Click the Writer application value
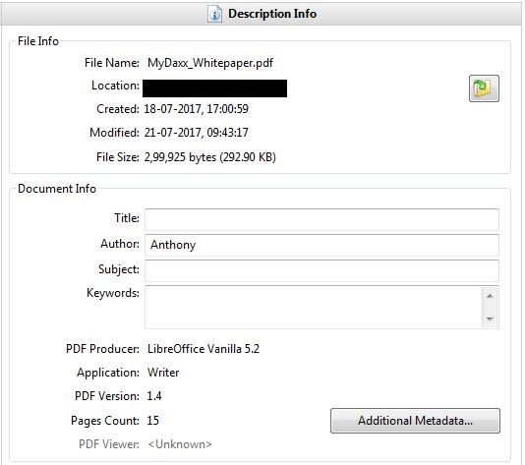Image resolution: width=525 pixels, height=465 pixels. [x=163, y=373]
